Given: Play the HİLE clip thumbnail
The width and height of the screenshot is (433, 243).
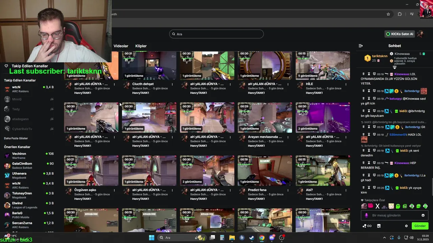Looking at the screenshot, I should pos(323,65).
